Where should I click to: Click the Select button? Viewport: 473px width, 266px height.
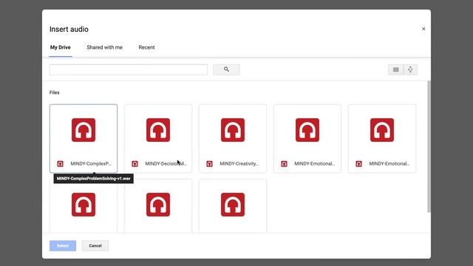click(63, 246)
